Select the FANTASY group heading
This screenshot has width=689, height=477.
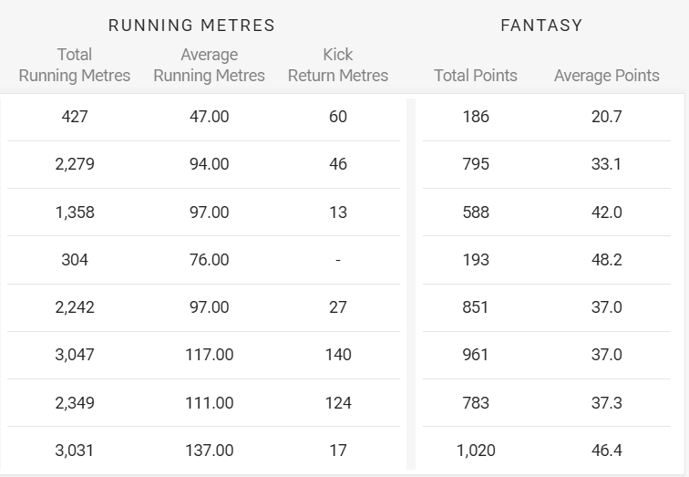tap(541, 25)
